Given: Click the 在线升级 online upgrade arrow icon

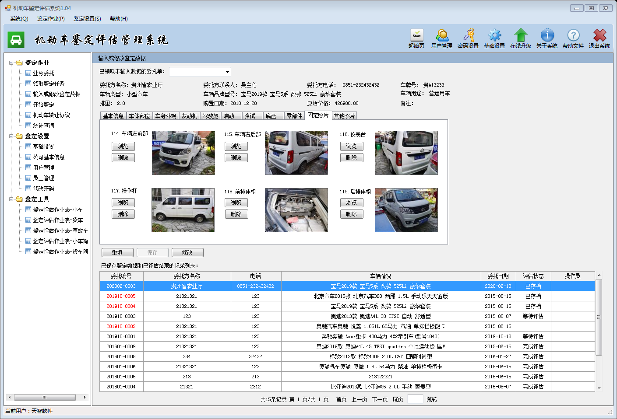Looking at the screenshot, I should pyautogui.click(x=521, y=35).
